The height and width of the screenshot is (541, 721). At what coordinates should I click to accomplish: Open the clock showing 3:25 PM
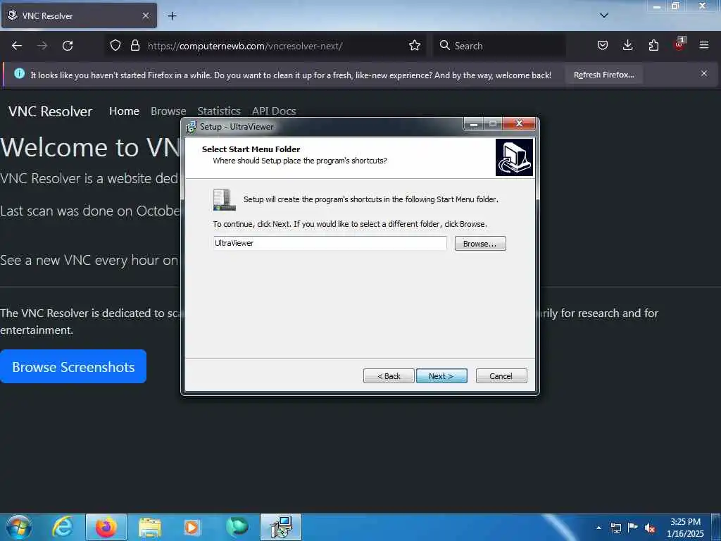[x=685, y=528]
